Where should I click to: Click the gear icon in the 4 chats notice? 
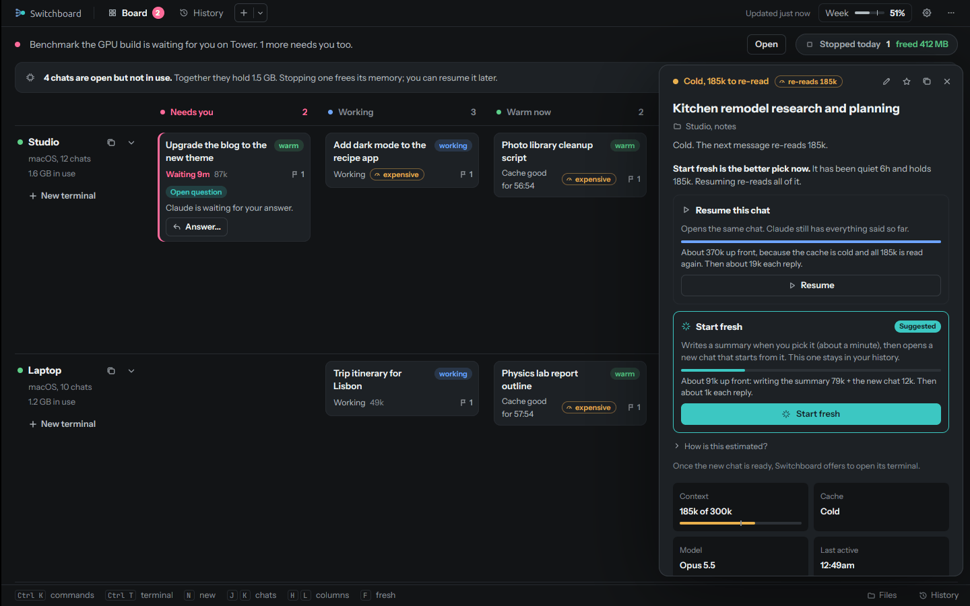click(30, 77)
